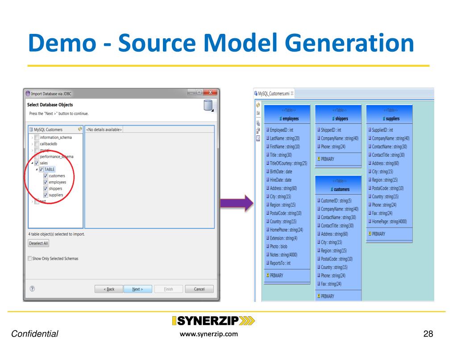
Task: Close the Import Database via JDBC dialog
Action: [x=210, y=92]
